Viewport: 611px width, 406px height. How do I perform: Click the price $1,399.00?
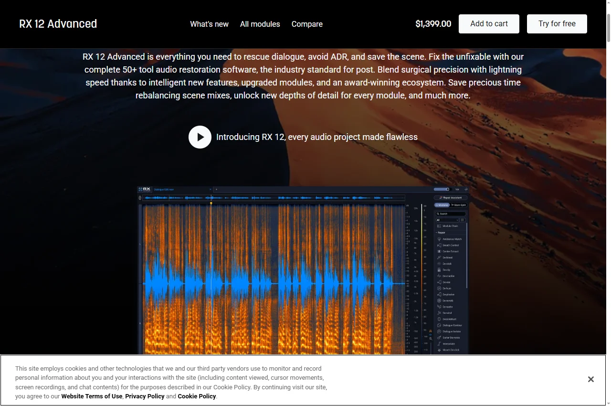click(433, 24)
